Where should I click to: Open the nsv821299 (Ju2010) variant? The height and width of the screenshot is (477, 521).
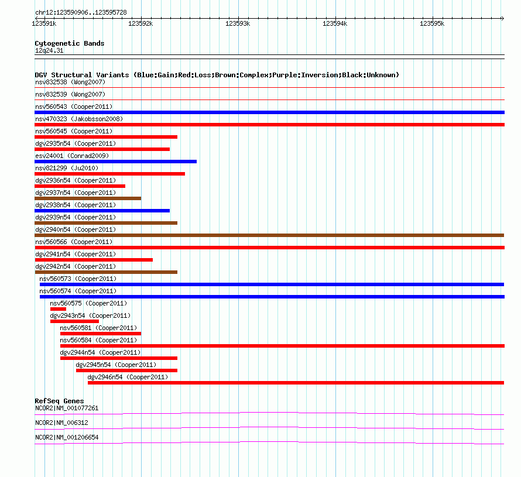click(67, 168)
